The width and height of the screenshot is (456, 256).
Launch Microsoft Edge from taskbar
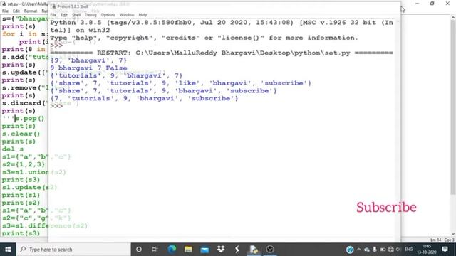tap(172, 250)
